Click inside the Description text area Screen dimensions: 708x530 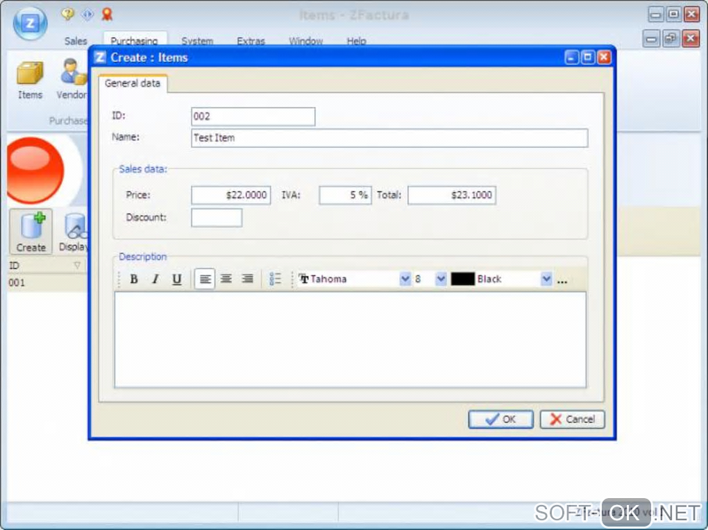pos(351,339)
